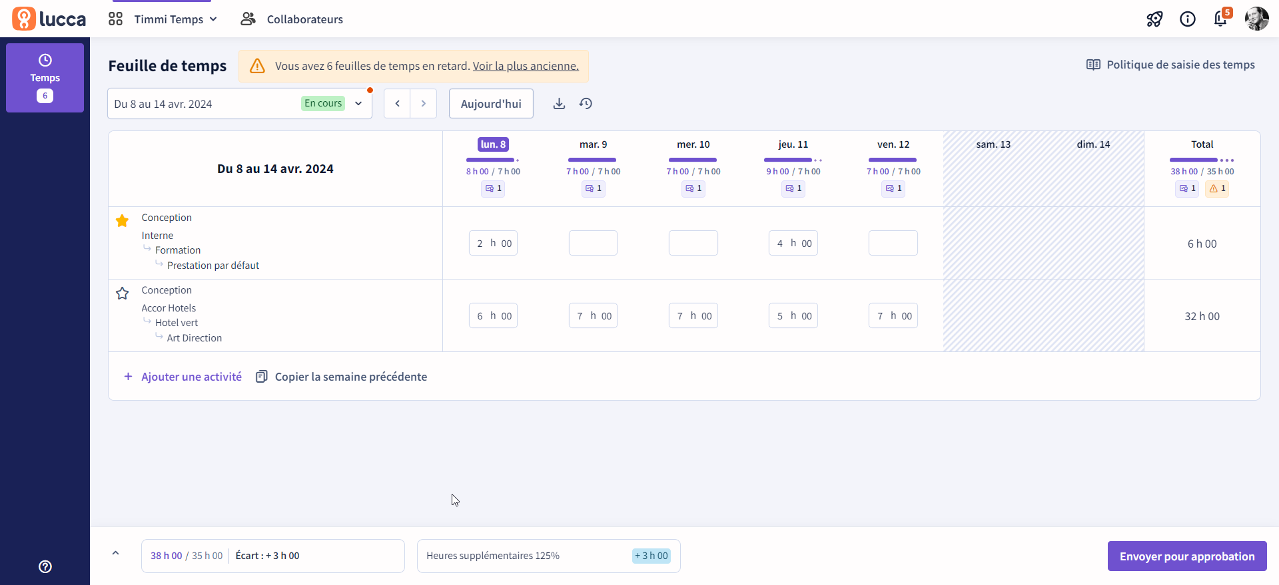Image resolution: width=1279 pixels, height=585 pixels.
Task: Click the rocket icon in header
Action: (1154, 19)
